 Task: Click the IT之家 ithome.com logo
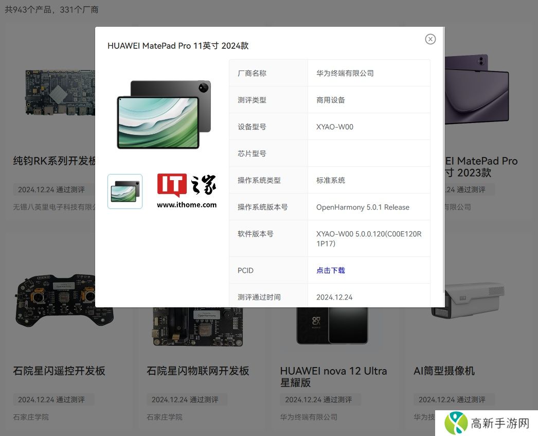[187, 191]
